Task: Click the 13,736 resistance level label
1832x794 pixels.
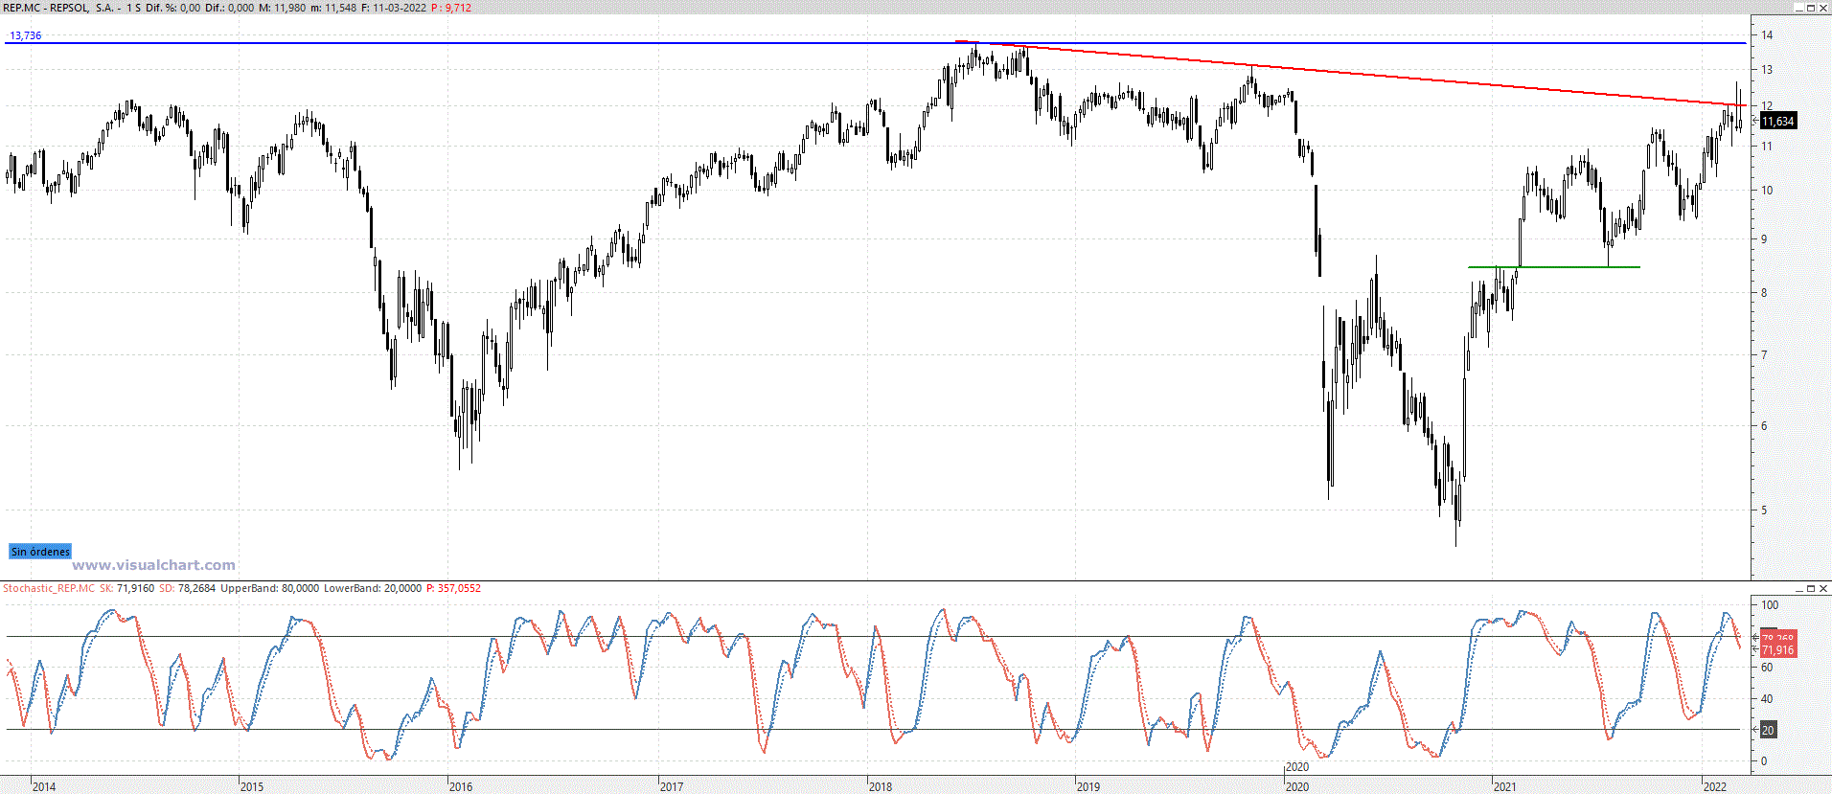Action: point(26,35)
